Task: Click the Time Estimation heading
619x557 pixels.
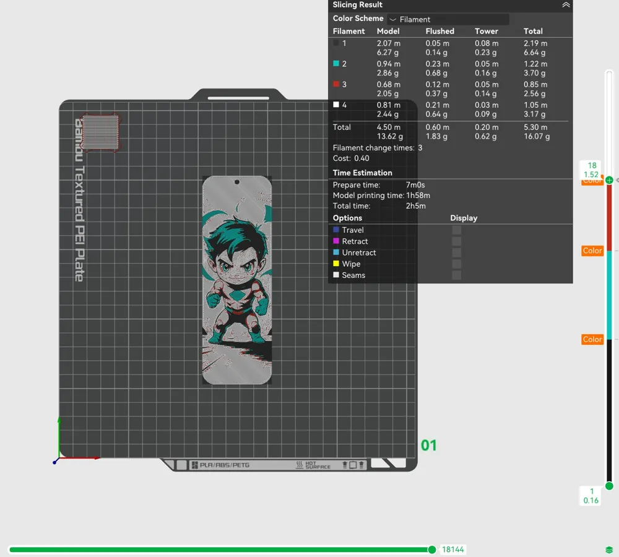Action: (x=362, y=173)
